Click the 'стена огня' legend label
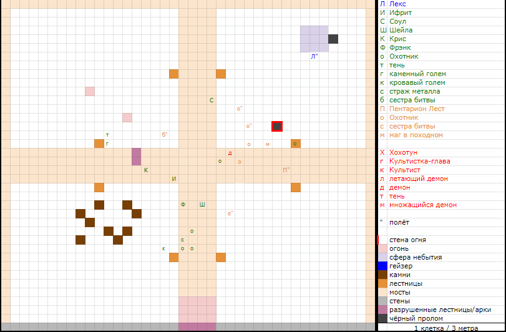 pos(407,240)
